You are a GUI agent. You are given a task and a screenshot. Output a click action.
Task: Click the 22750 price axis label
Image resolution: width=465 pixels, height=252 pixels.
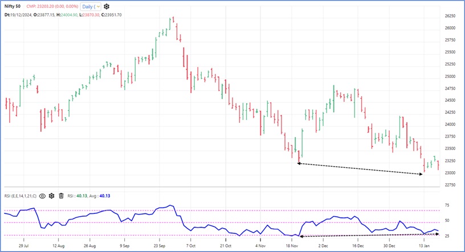tap(450, 185)
